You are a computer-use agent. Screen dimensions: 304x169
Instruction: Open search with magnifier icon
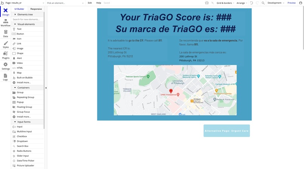click(263, 3)
